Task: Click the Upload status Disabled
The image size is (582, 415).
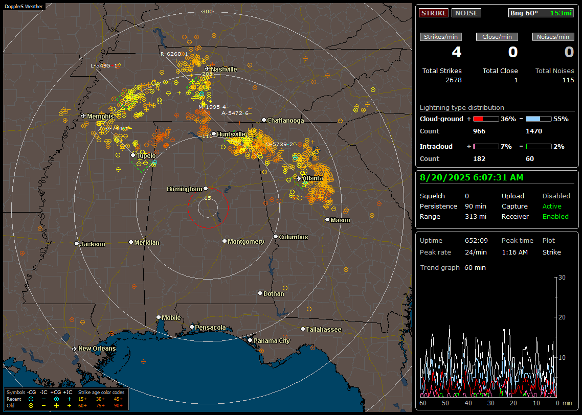Action: [556, 196]
